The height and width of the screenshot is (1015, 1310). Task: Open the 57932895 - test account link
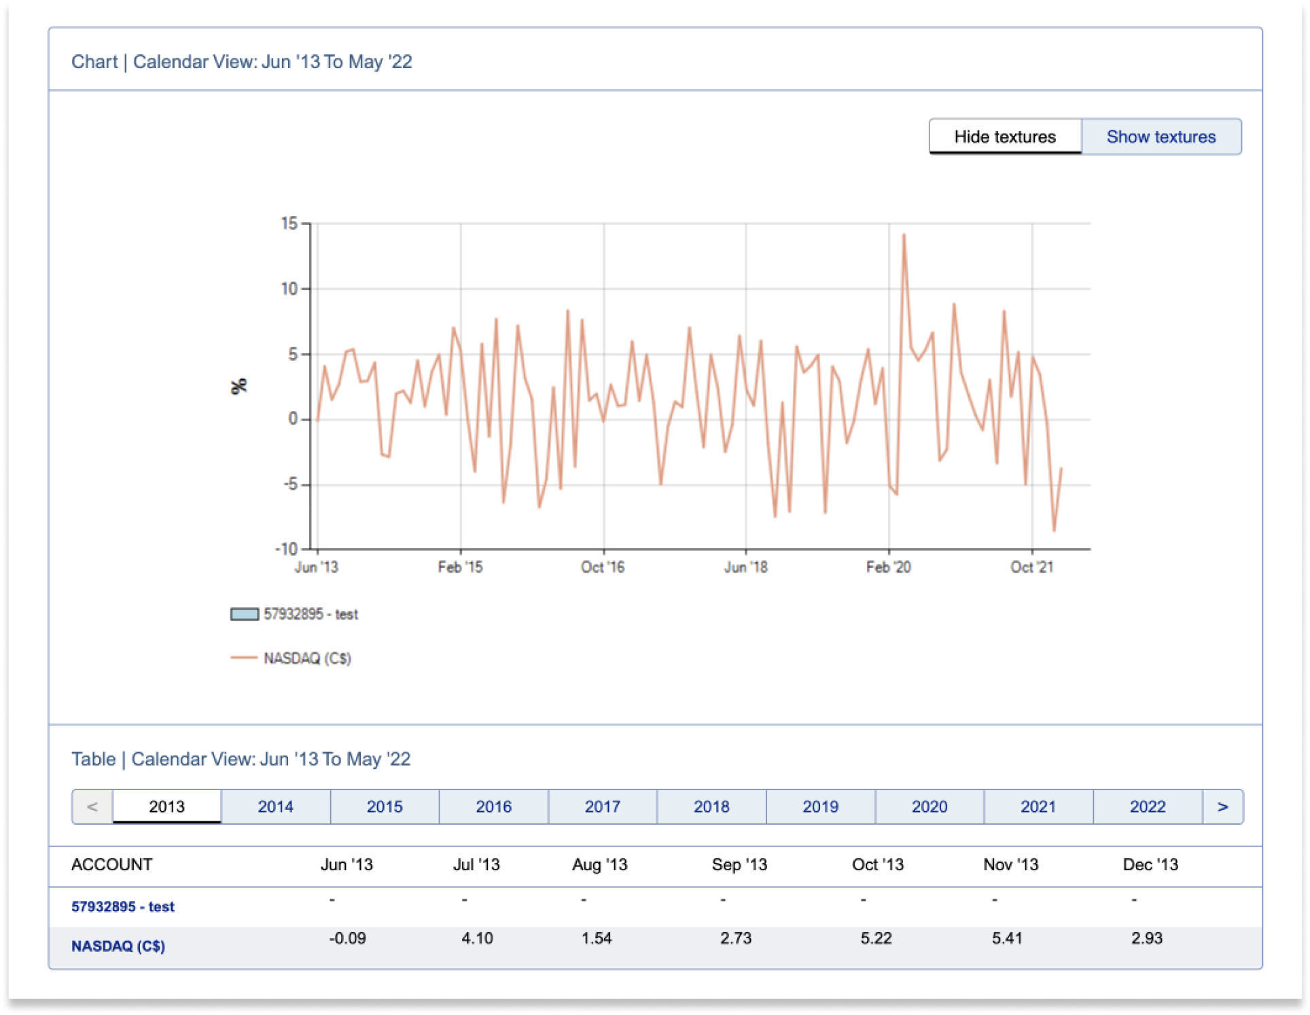123,906
